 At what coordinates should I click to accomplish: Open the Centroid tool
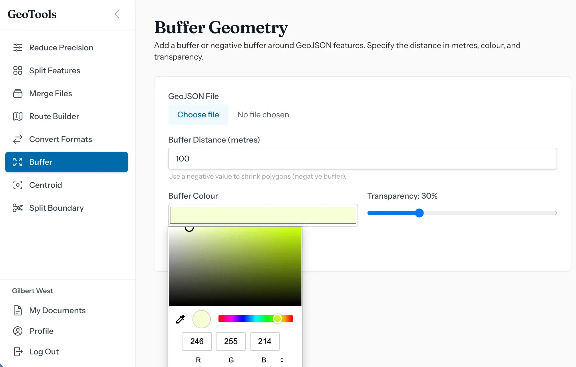tap(67, 185)
